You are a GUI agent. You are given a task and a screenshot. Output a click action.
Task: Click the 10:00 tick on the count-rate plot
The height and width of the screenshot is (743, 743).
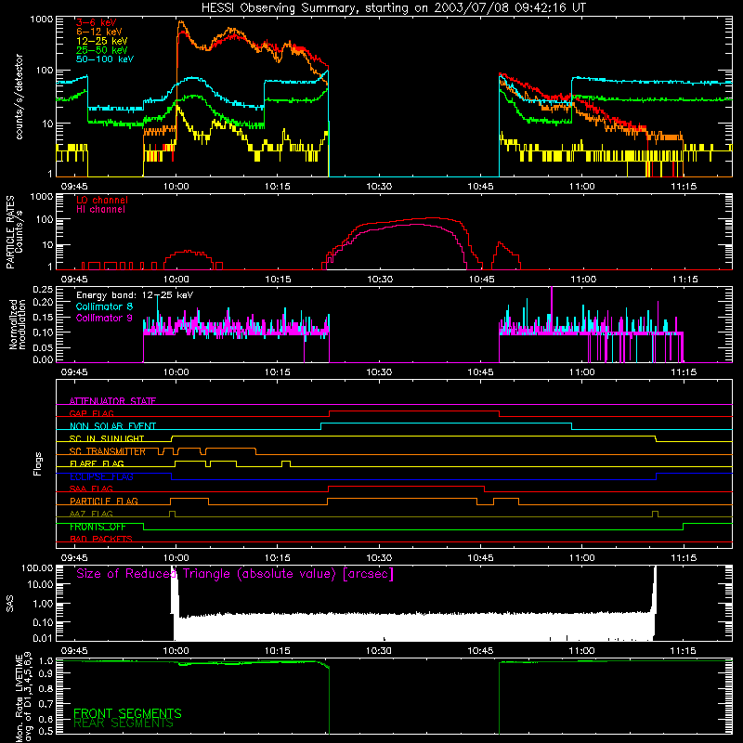(x=176, y=187)
